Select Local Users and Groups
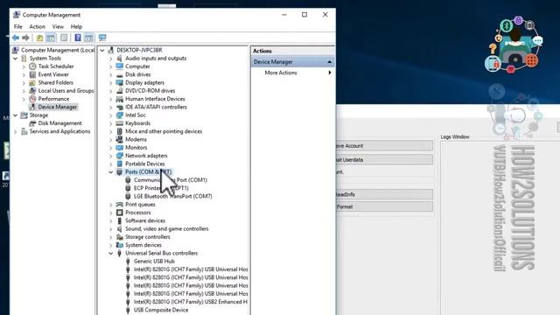The width and height of the screenshot is (560, 315). [66, 91]
